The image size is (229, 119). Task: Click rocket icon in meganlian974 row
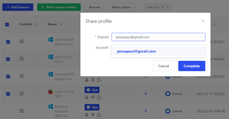pyautogui.click(x=87, y=80)
